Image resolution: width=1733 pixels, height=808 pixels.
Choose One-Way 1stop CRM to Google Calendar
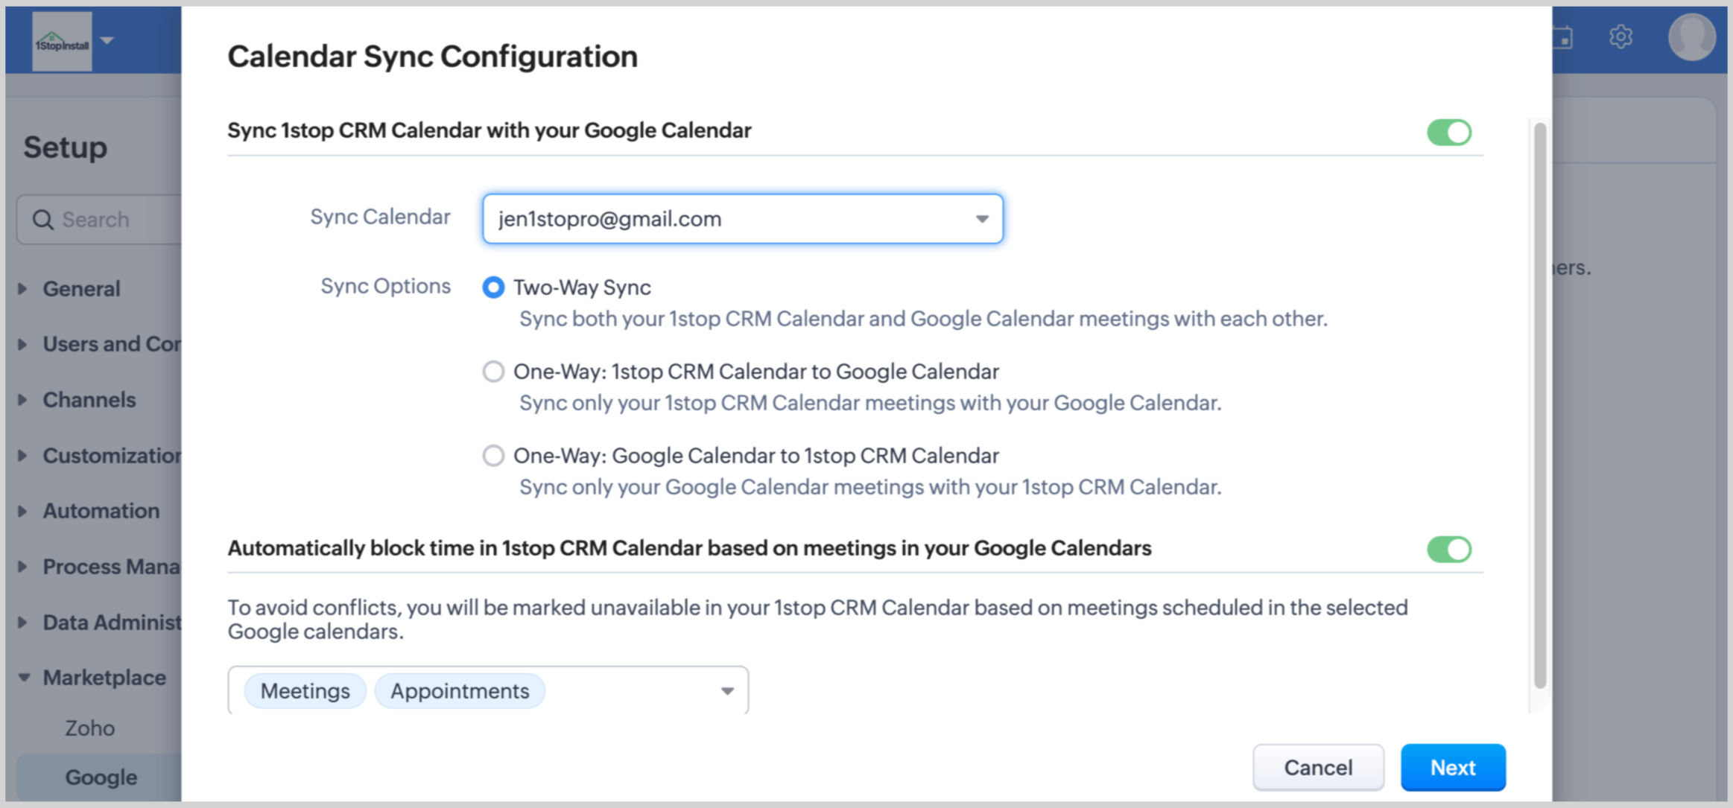click(493, 371)
